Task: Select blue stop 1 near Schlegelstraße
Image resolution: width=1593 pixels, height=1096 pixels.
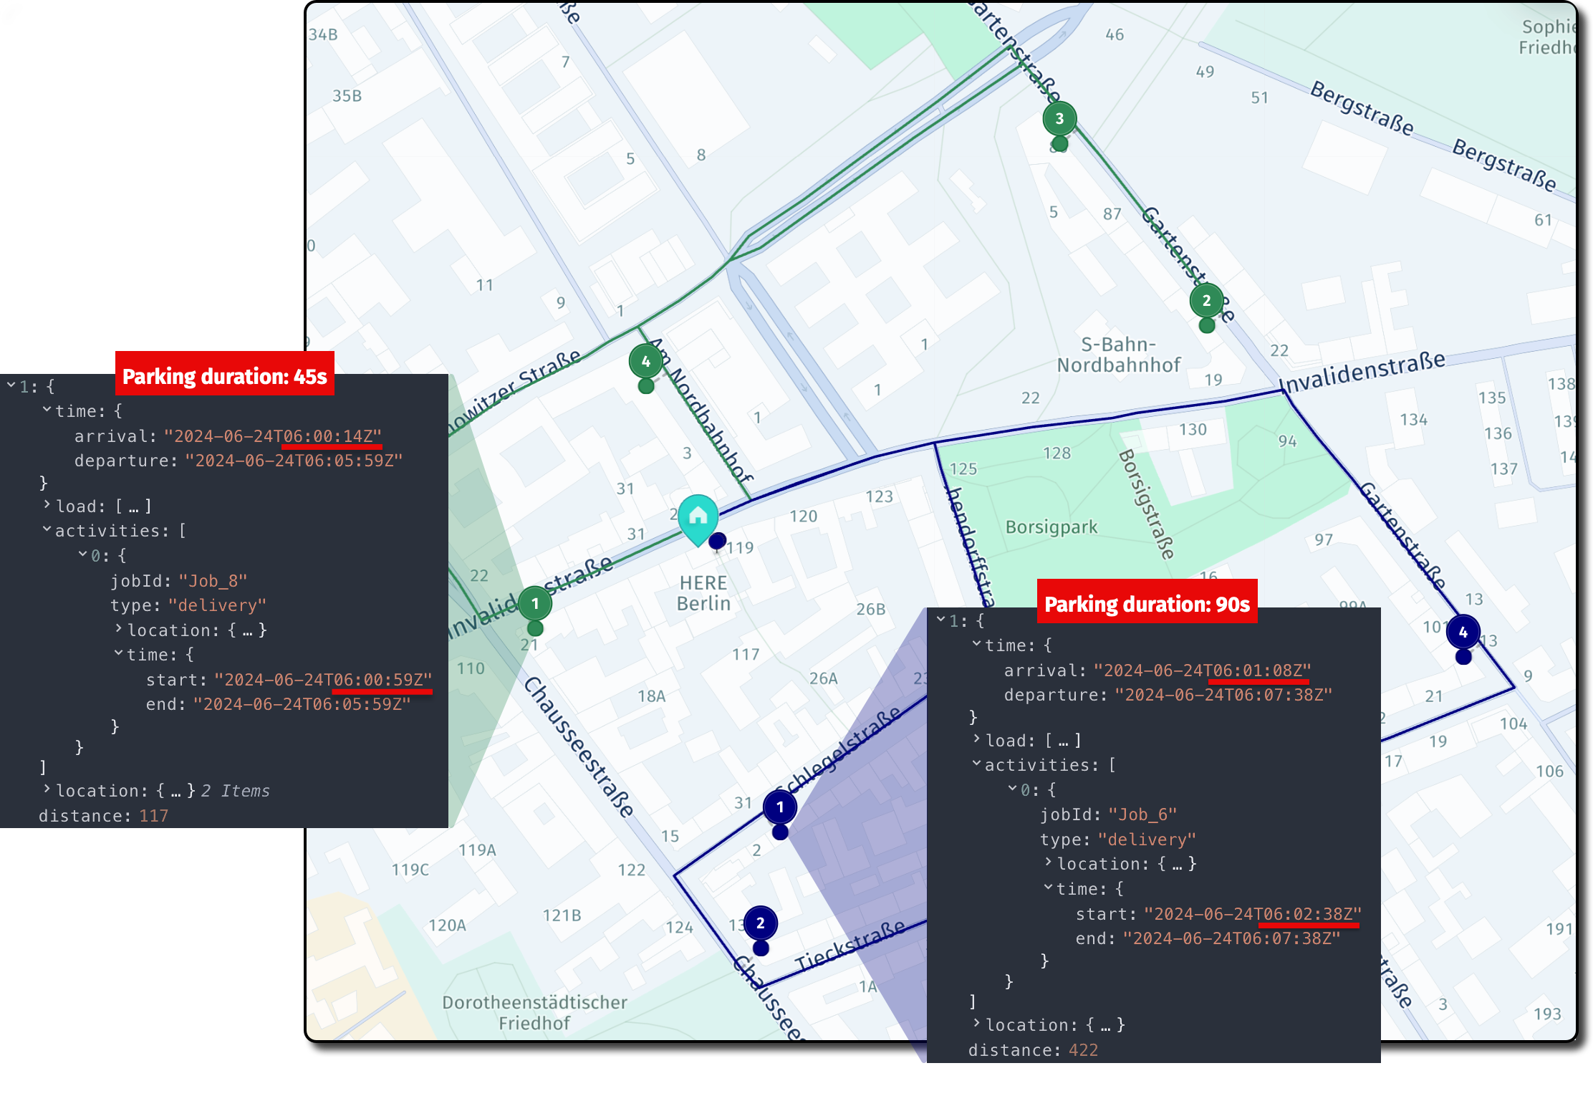Action: point(780,807)
